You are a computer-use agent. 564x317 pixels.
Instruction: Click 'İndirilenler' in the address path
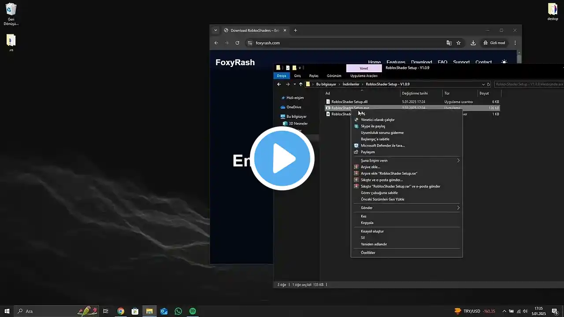pyautogui.click(x=351, y=84)
